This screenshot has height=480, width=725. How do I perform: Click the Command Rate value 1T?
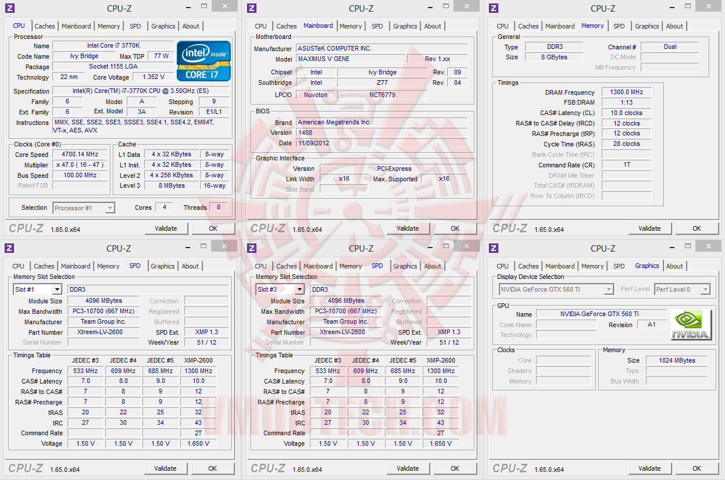coord(626,164)
